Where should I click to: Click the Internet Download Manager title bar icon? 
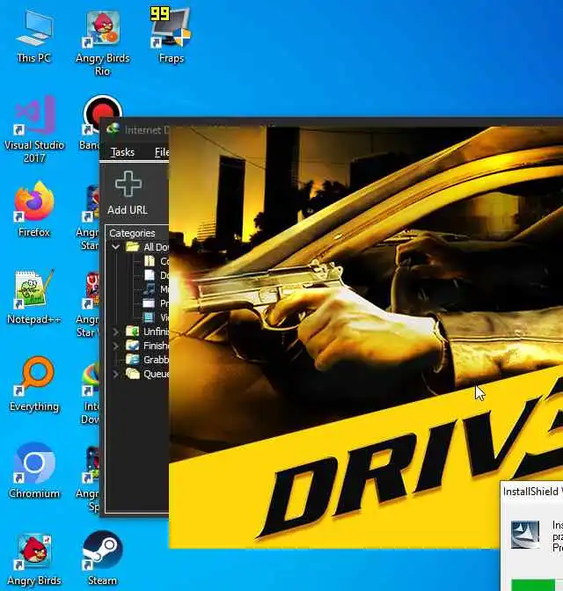tap(113, 129)
